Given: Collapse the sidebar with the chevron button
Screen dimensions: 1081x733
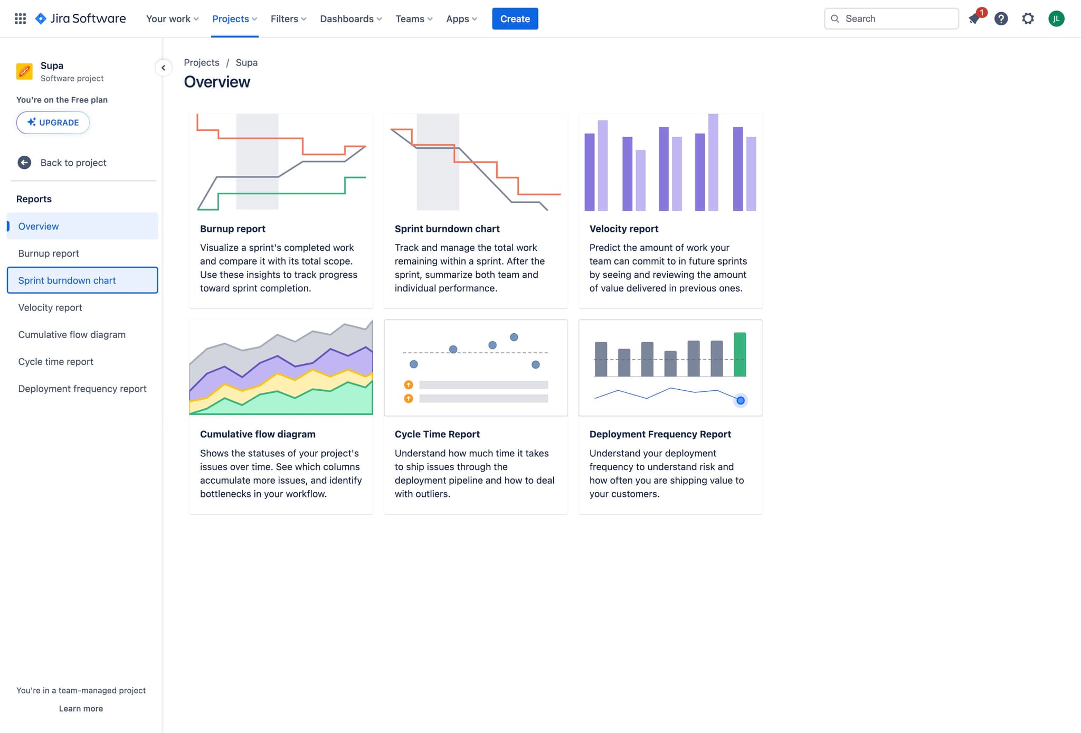Looking at the screenshot, I should click(163, 68).
